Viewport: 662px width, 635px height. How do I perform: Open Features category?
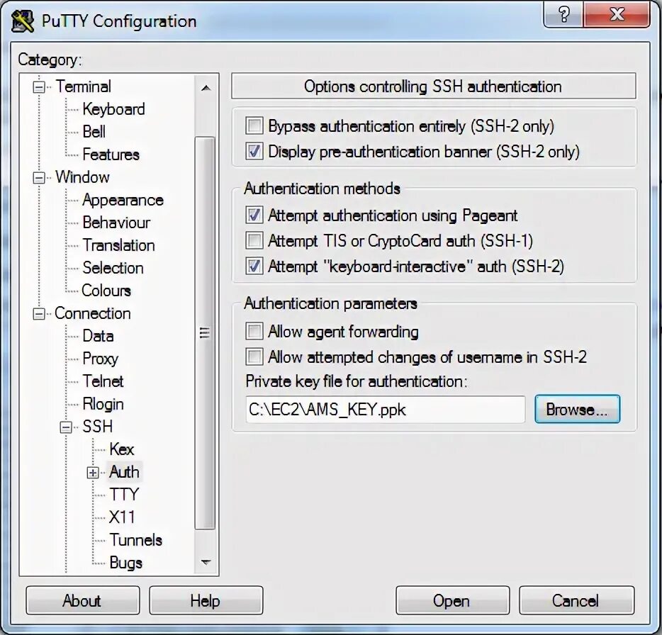tap(111, 154)
